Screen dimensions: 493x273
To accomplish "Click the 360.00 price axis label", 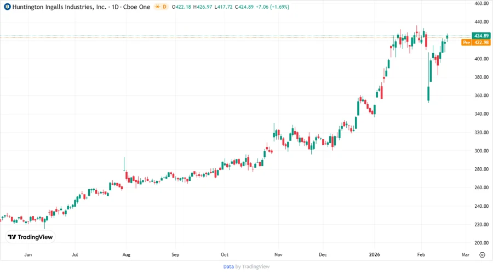I will click(481, 95).
